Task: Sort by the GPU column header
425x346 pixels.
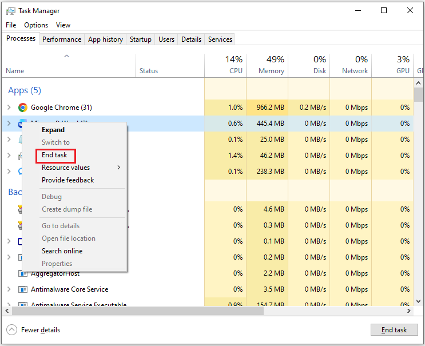Action: click(392, 66)
